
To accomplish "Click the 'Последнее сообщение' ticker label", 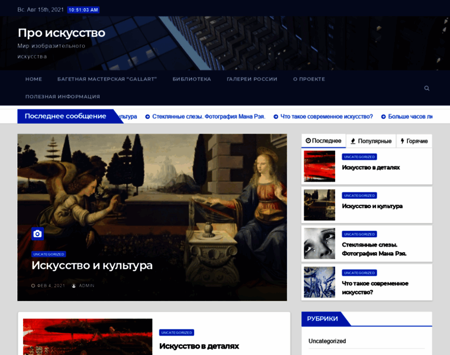I will [x=66, y=116].
